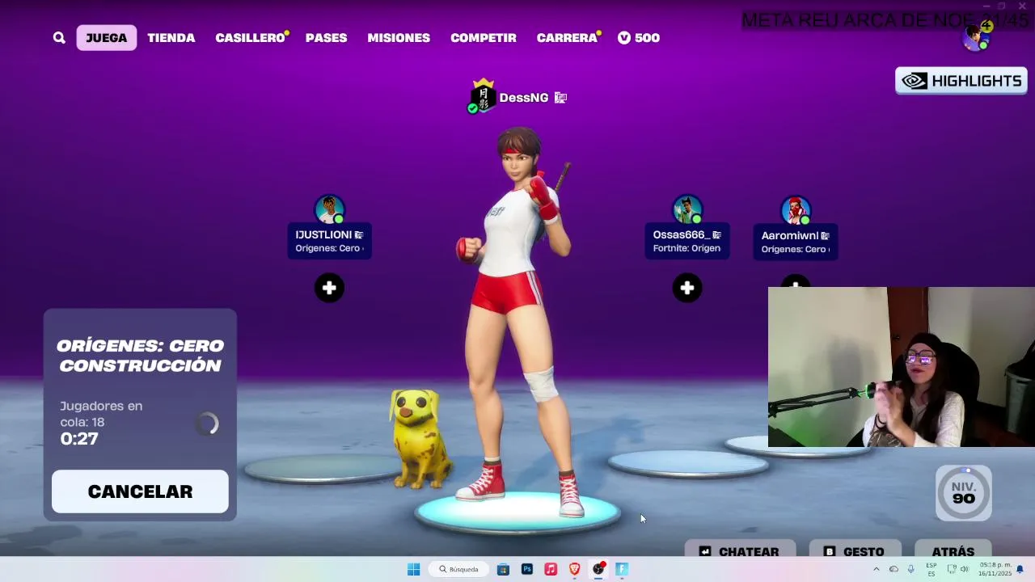1035x582 pixels.
Task: Click the cloud icon in the system tray
Action: (x=893, y=569)
